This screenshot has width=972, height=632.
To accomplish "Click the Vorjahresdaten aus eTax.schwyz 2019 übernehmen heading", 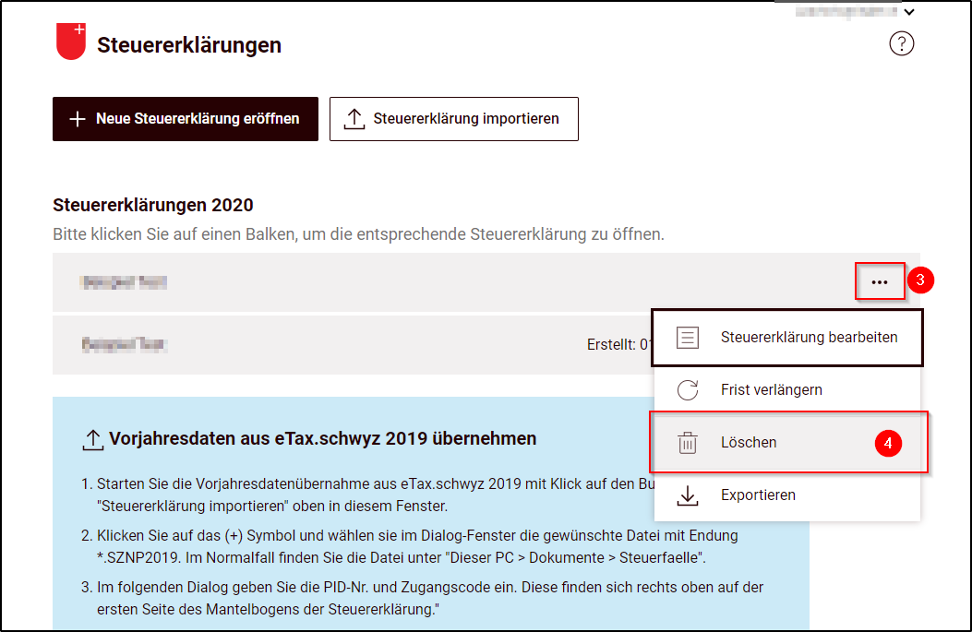I will (323, 438).
